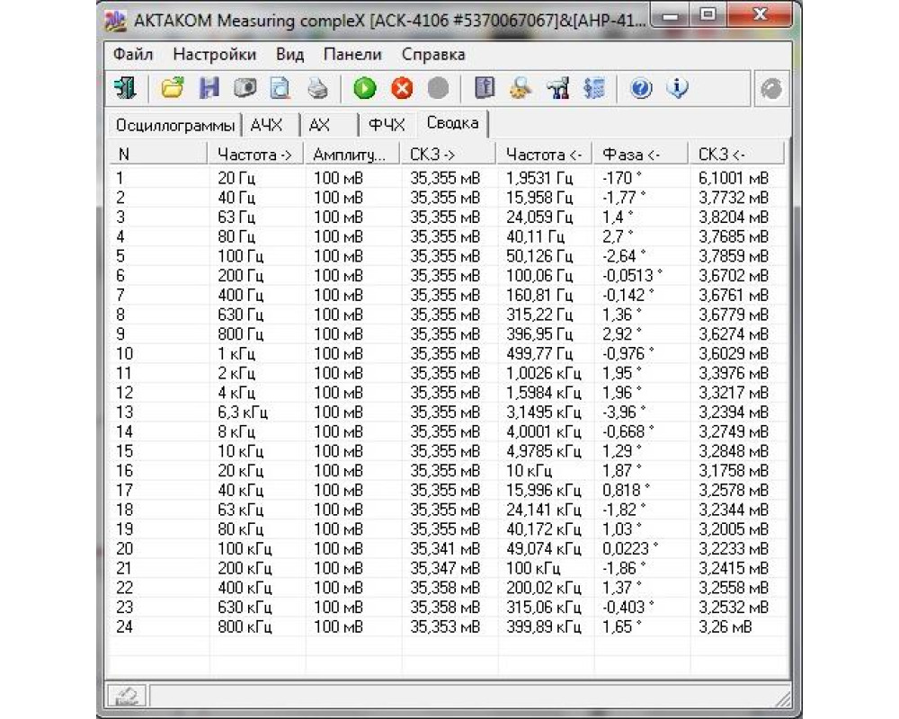Save data using floppy disk icon
This screenshot has width=899, height=719.
tap(209, 88)
